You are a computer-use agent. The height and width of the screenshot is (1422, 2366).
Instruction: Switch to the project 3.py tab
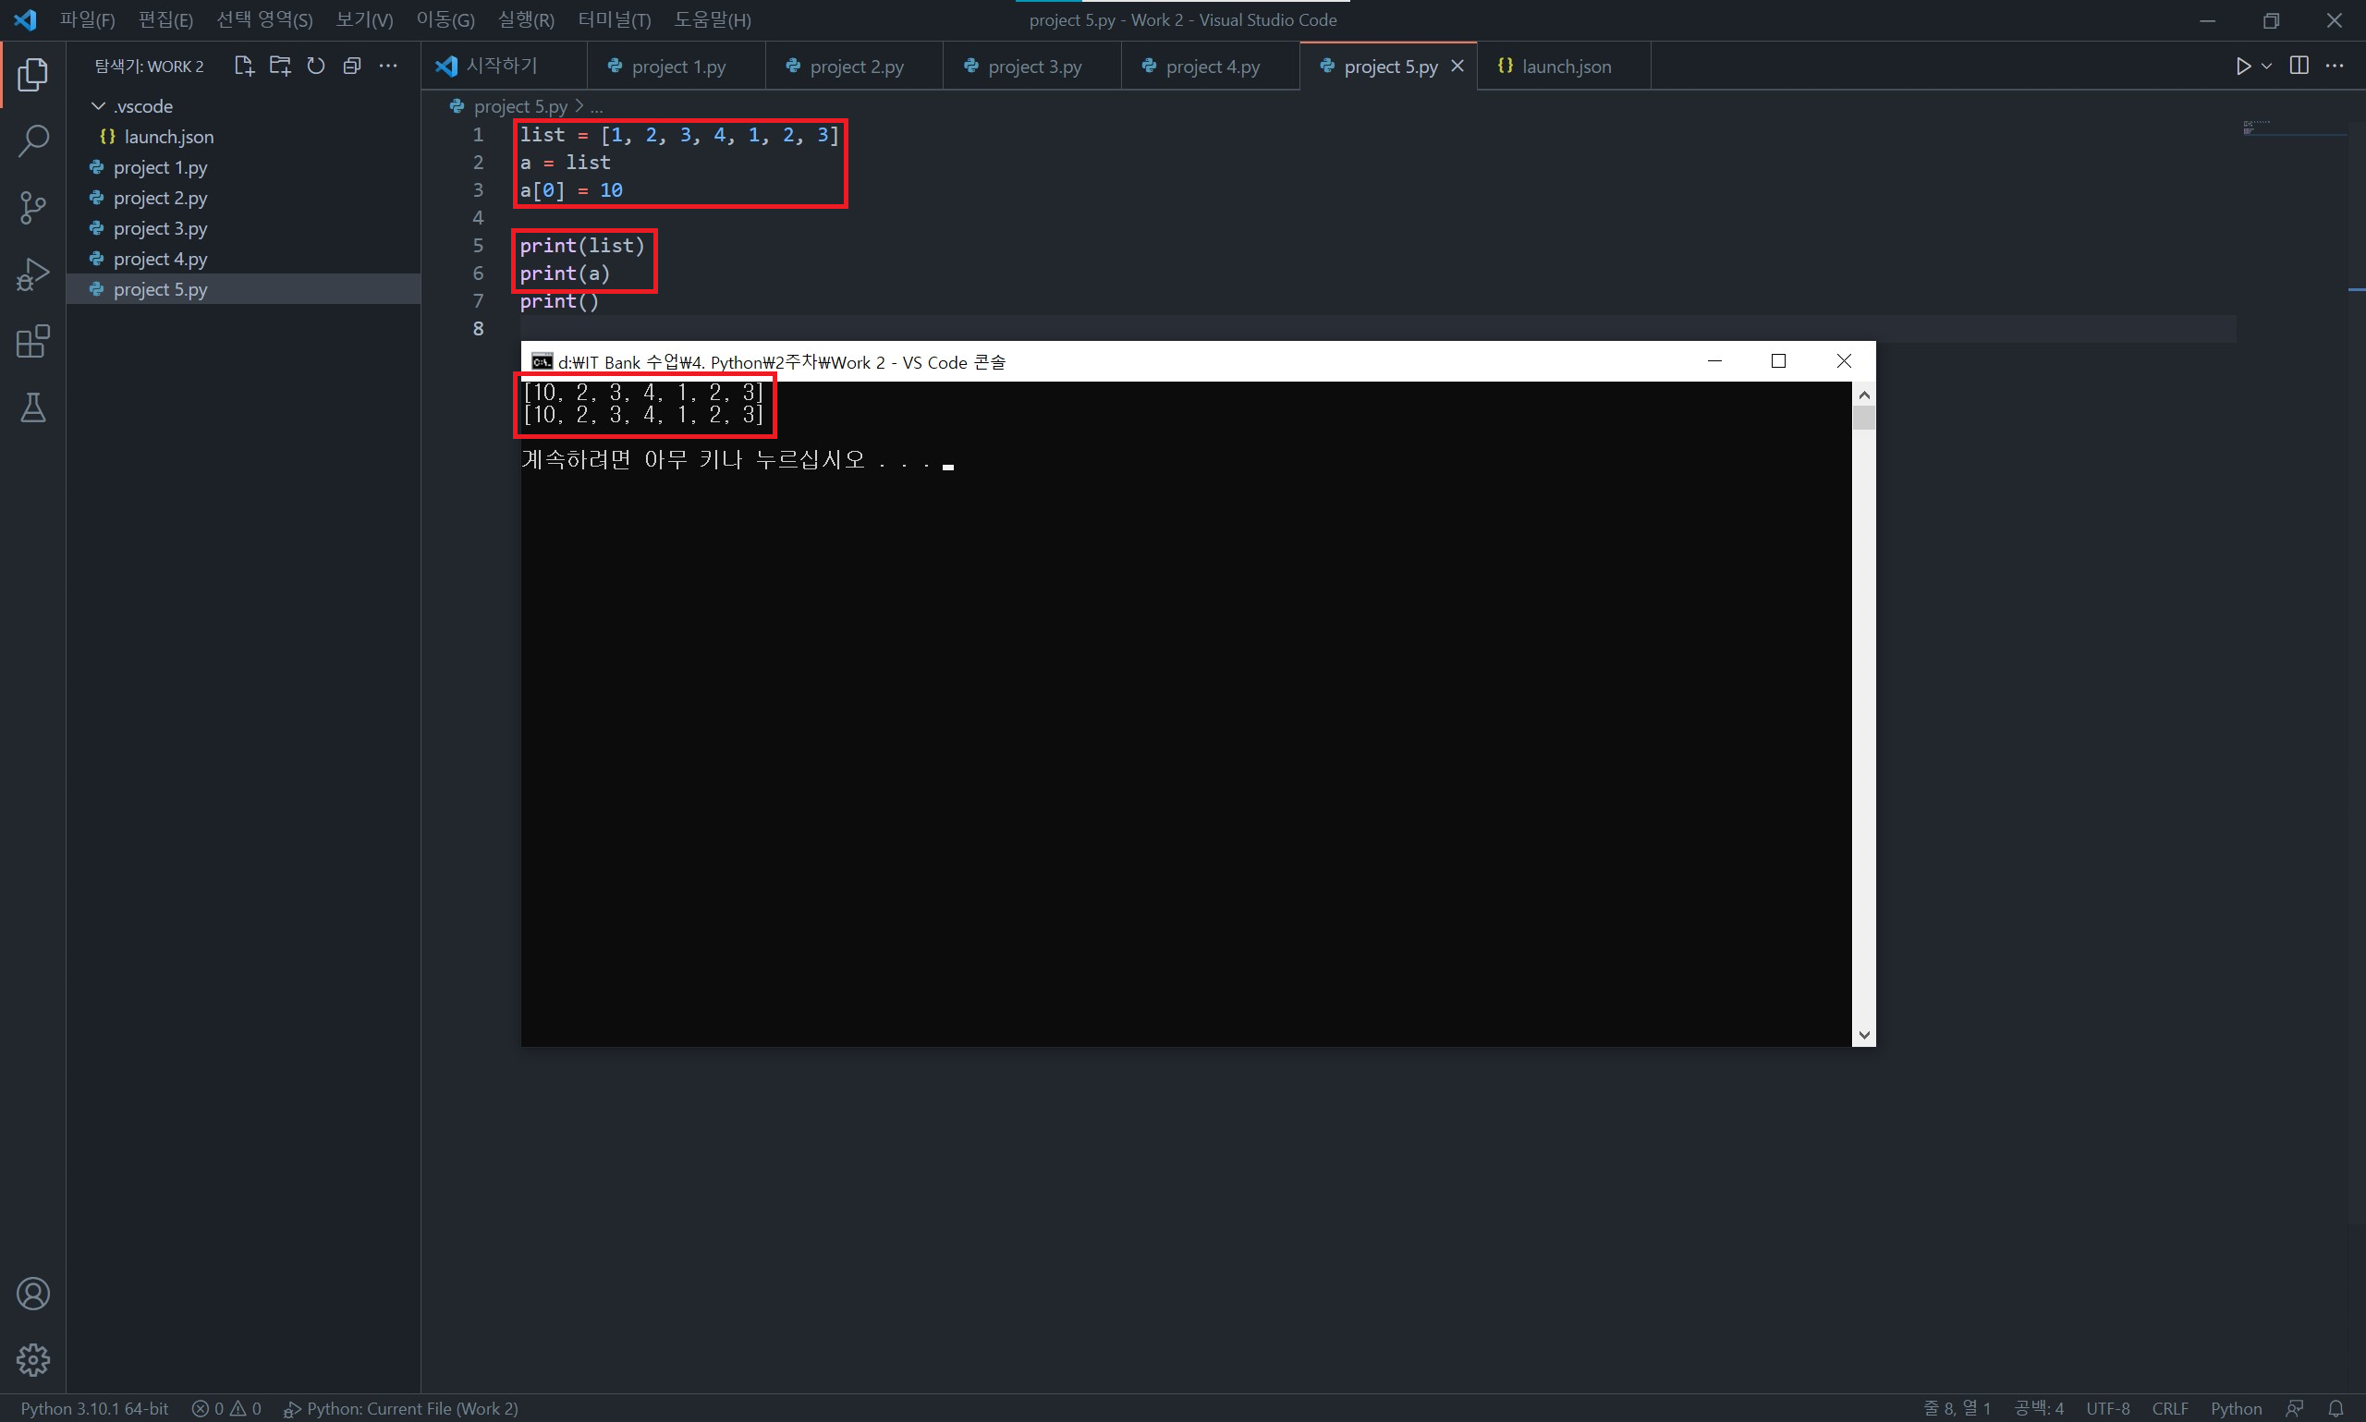(1033, 67)
